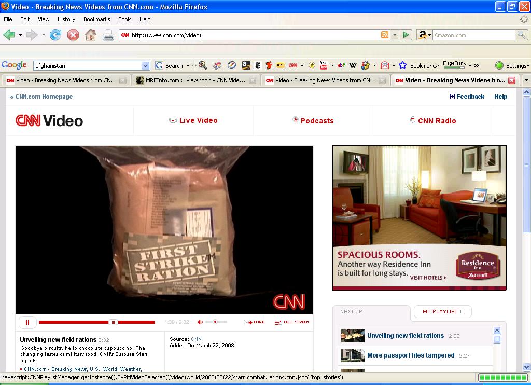
Task: Mute the video with the speaker icon
Action: tap(200, 322)
